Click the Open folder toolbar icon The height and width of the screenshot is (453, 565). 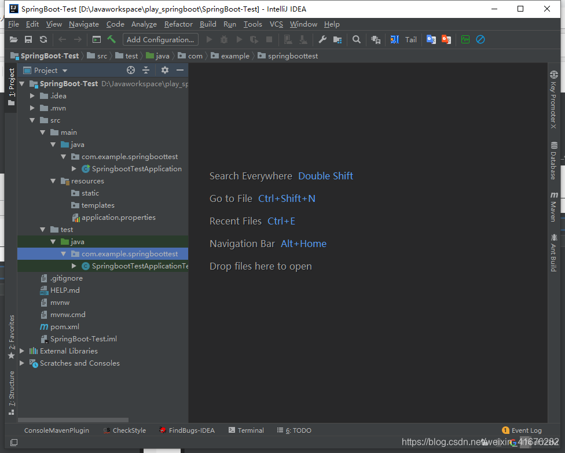coord(14,39)
